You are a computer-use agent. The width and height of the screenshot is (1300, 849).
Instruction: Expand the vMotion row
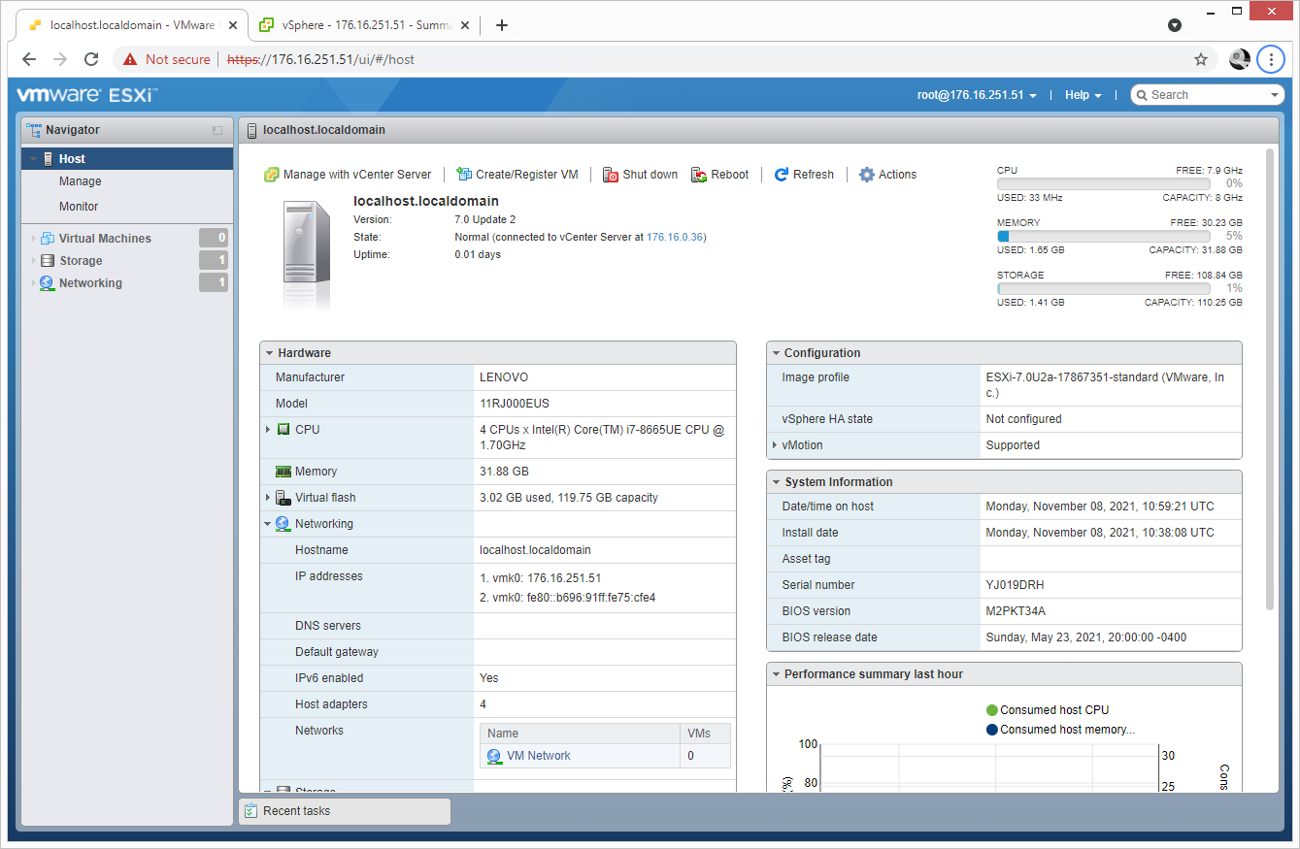pos(774,445)
